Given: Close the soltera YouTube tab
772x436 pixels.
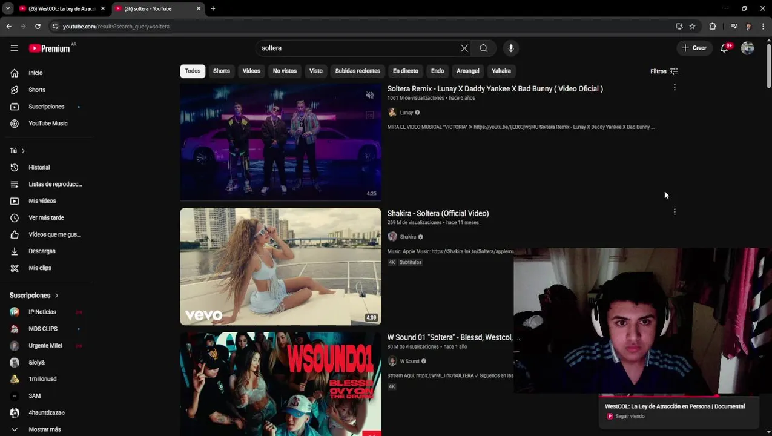Looking at the screenshot, I should tap(199, 8).
